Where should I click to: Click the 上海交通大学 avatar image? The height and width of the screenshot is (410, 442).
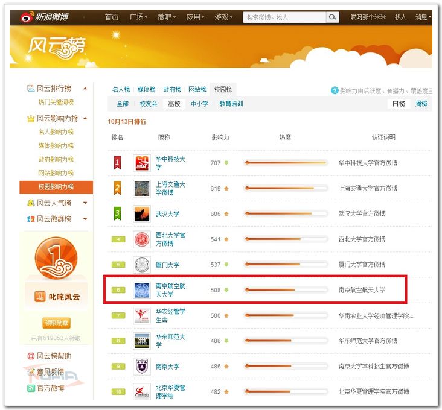142,188
